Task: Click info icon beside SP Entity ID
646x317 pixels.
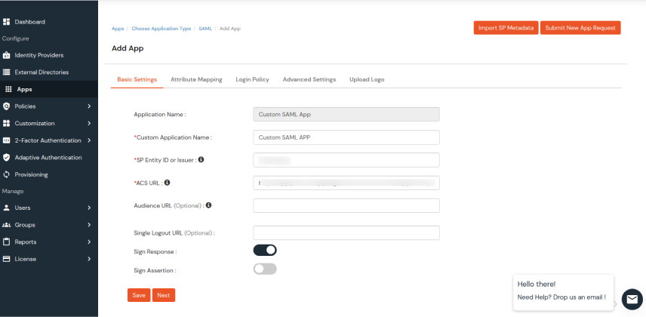Action: pos(201,159)
